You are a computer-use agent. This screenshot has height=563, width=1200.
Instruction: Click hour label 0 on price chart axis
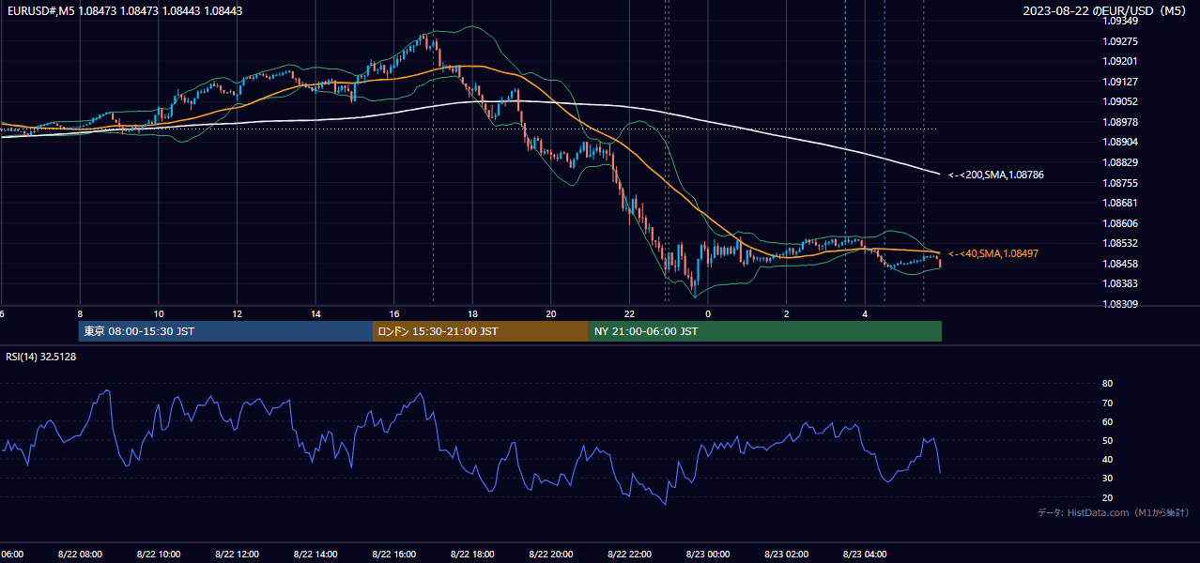(708, 314)
